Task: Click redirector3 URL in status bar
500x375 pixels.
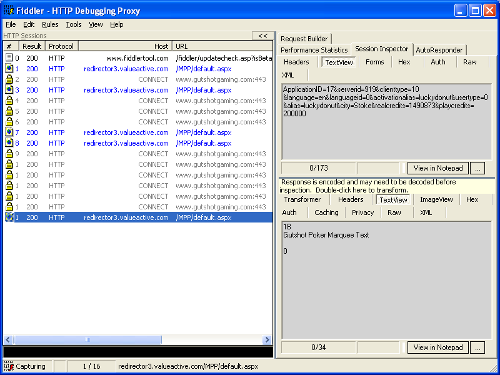Action: click(188, 366)
